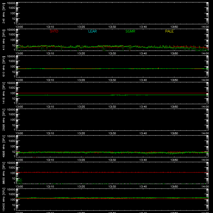Select the 8800 MHz [SFU] axis title
The width and height of the screenshot is (213, 213).
[4, 173]
